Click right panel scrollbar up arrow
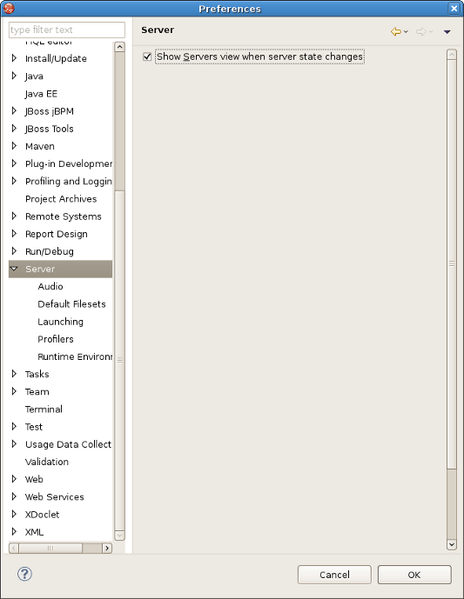This screenshot has width=464, height=599. coord(452,54)
